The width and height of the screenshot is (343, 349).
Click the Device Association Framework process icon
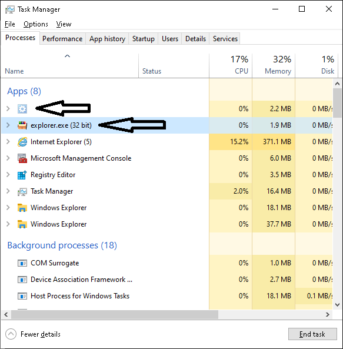click(22, 280)
